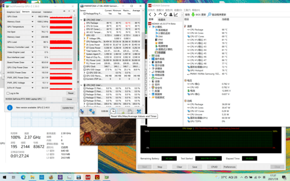
Task: Click the Forward arrow in AIDA64 toolbar
Action: point(155,14)
